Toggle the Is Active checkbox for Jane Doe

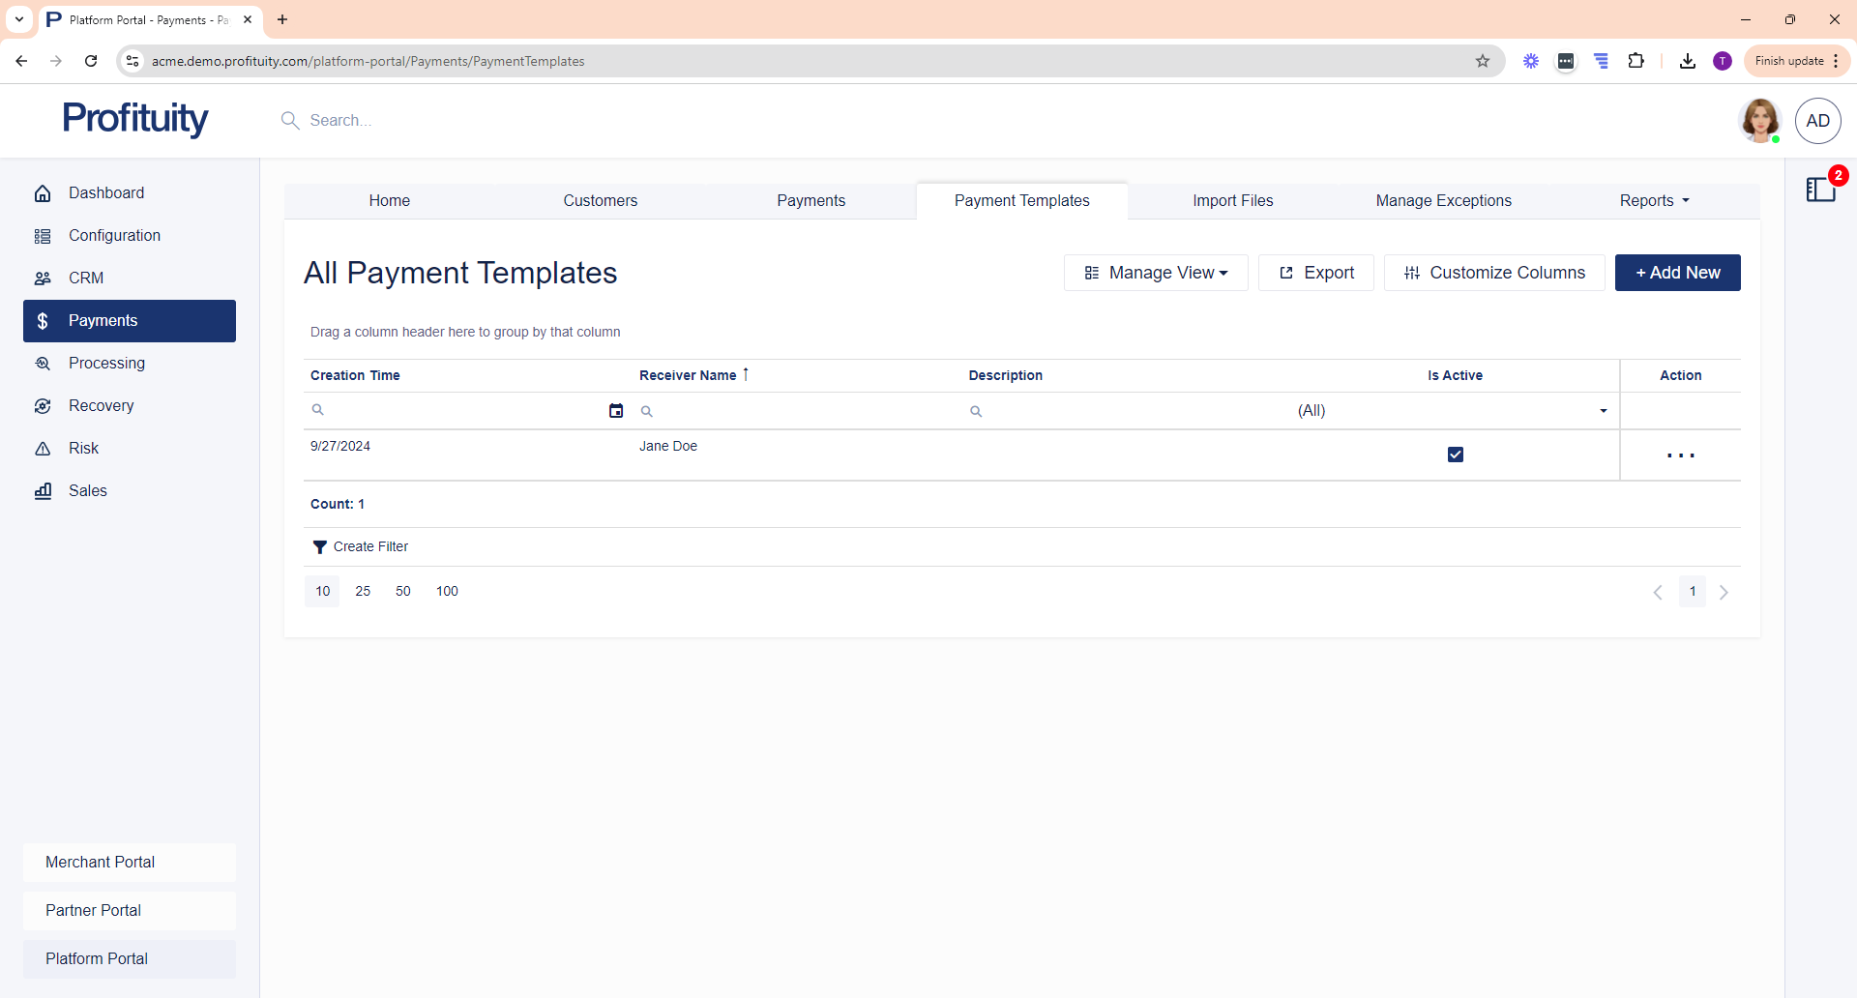1455,455
